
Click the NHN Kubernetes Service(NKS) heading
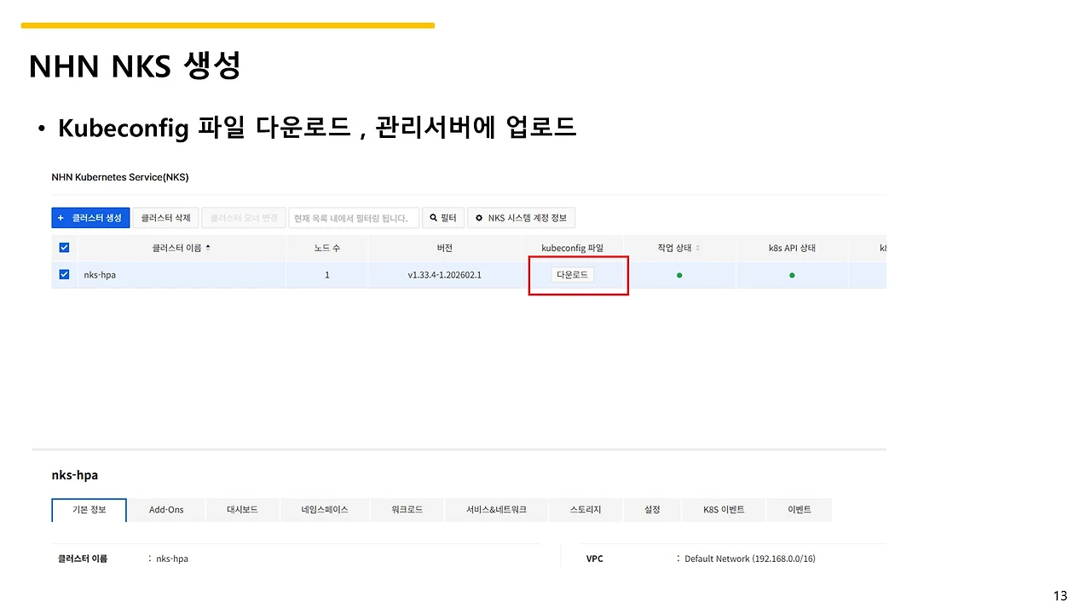(x=120, y=177)
